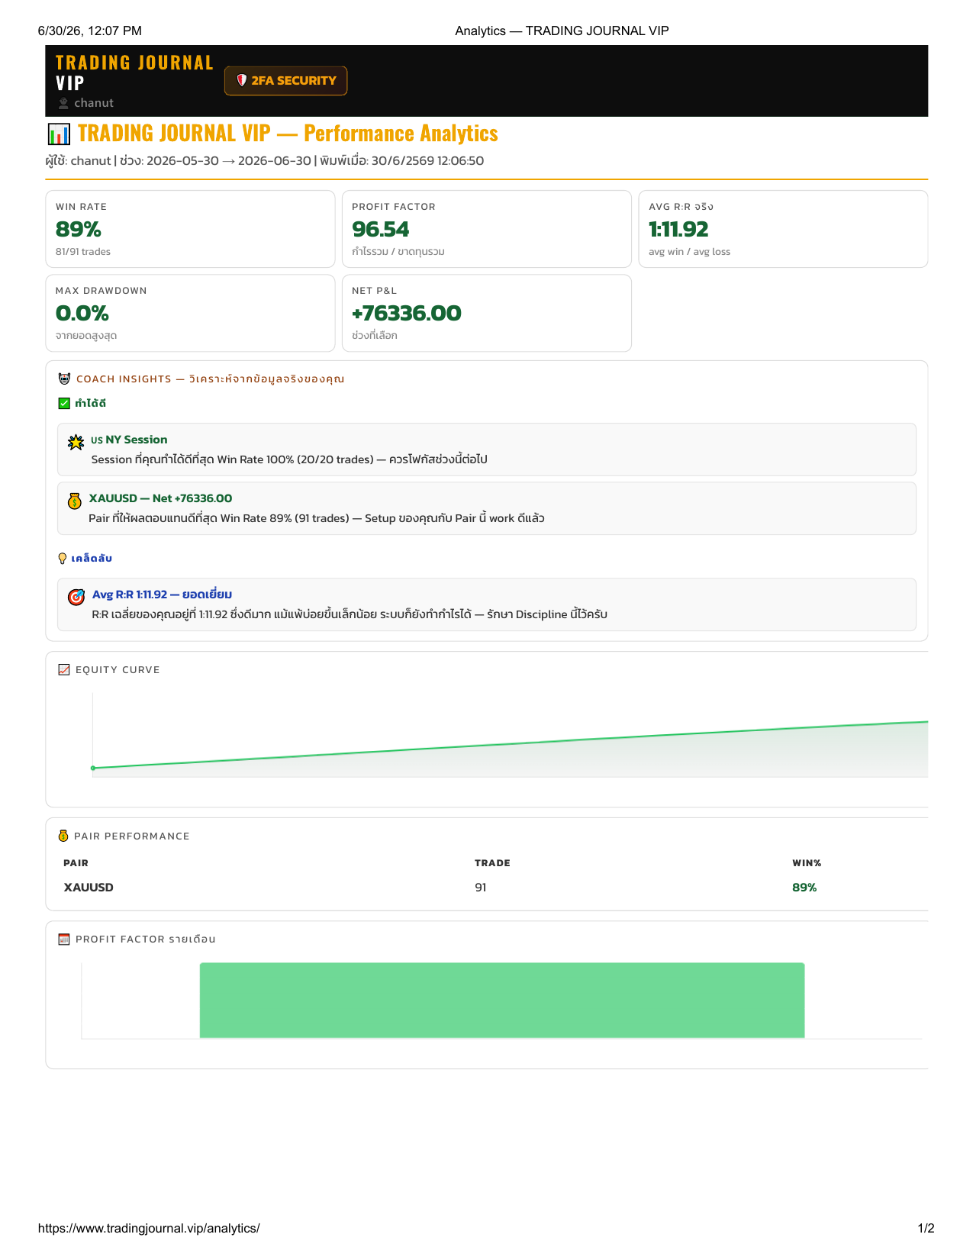Viewport: 973px width, 1260px height.
Task: Click the green checkmark icon next to ทำได้ดี
Action: click(64, 403)
